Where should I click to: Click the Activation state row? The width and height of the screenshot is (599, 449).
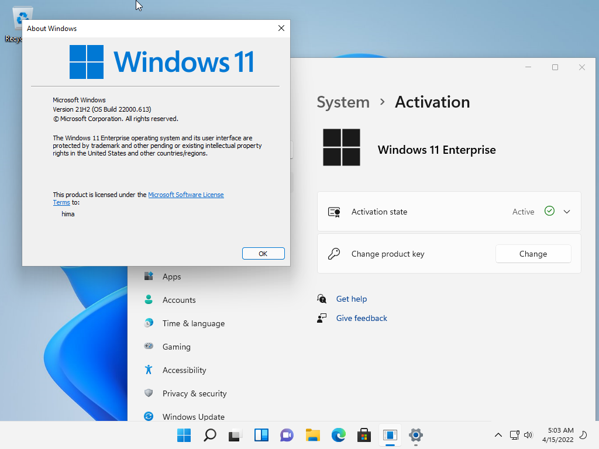point(449,212)
